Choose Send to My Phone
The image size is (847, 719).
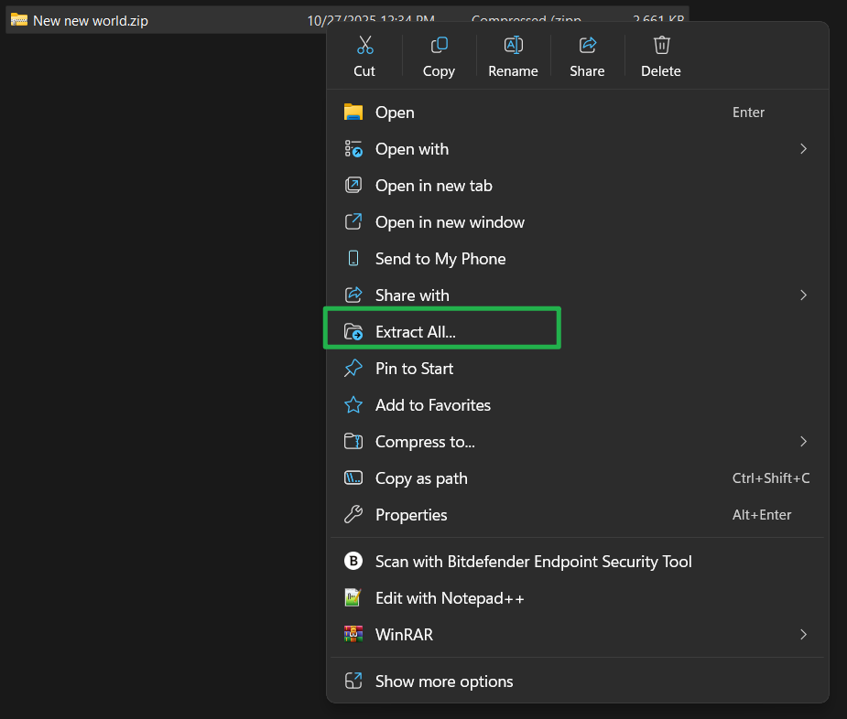point(440,259)
